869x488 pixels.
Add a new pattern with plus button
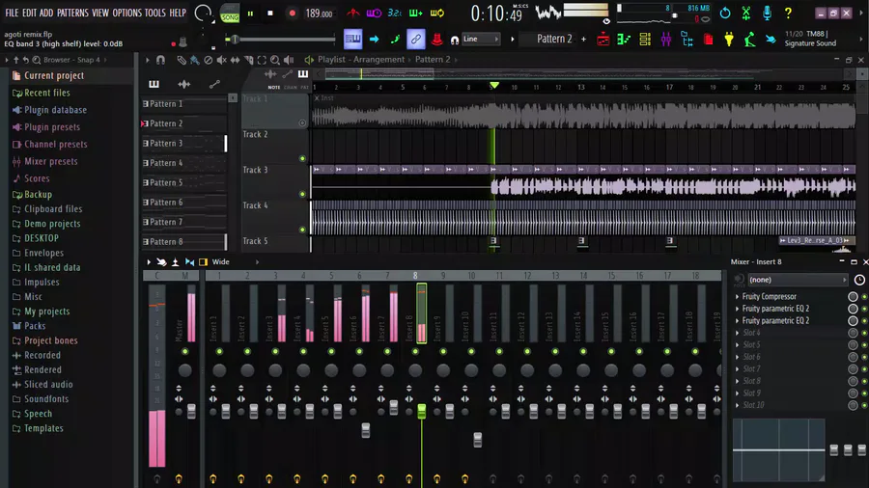click(583, 40)
